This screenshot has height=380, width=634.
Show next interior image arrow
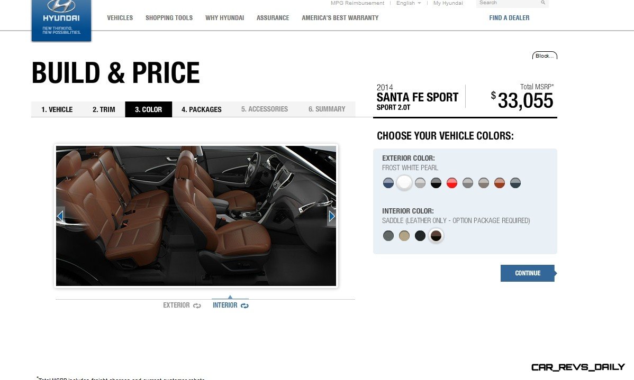332,217
